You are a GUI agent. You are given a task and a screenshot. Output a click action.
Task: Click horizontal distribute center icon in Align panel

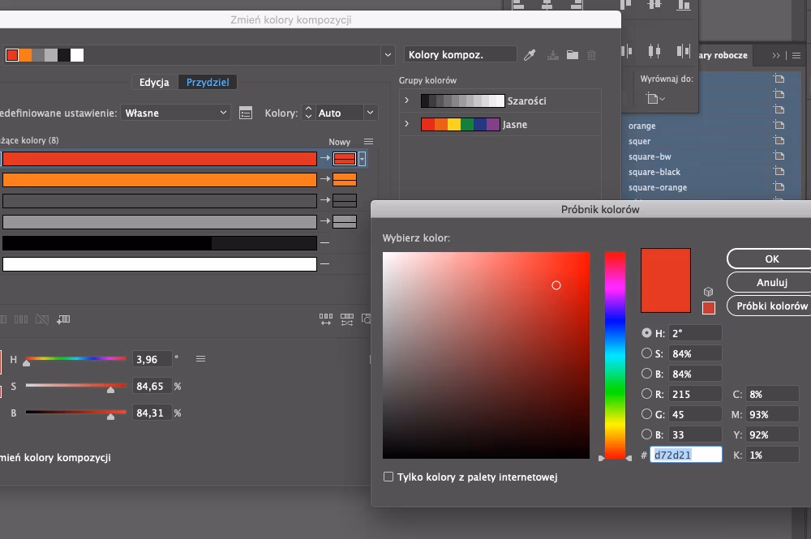point(654,50)
